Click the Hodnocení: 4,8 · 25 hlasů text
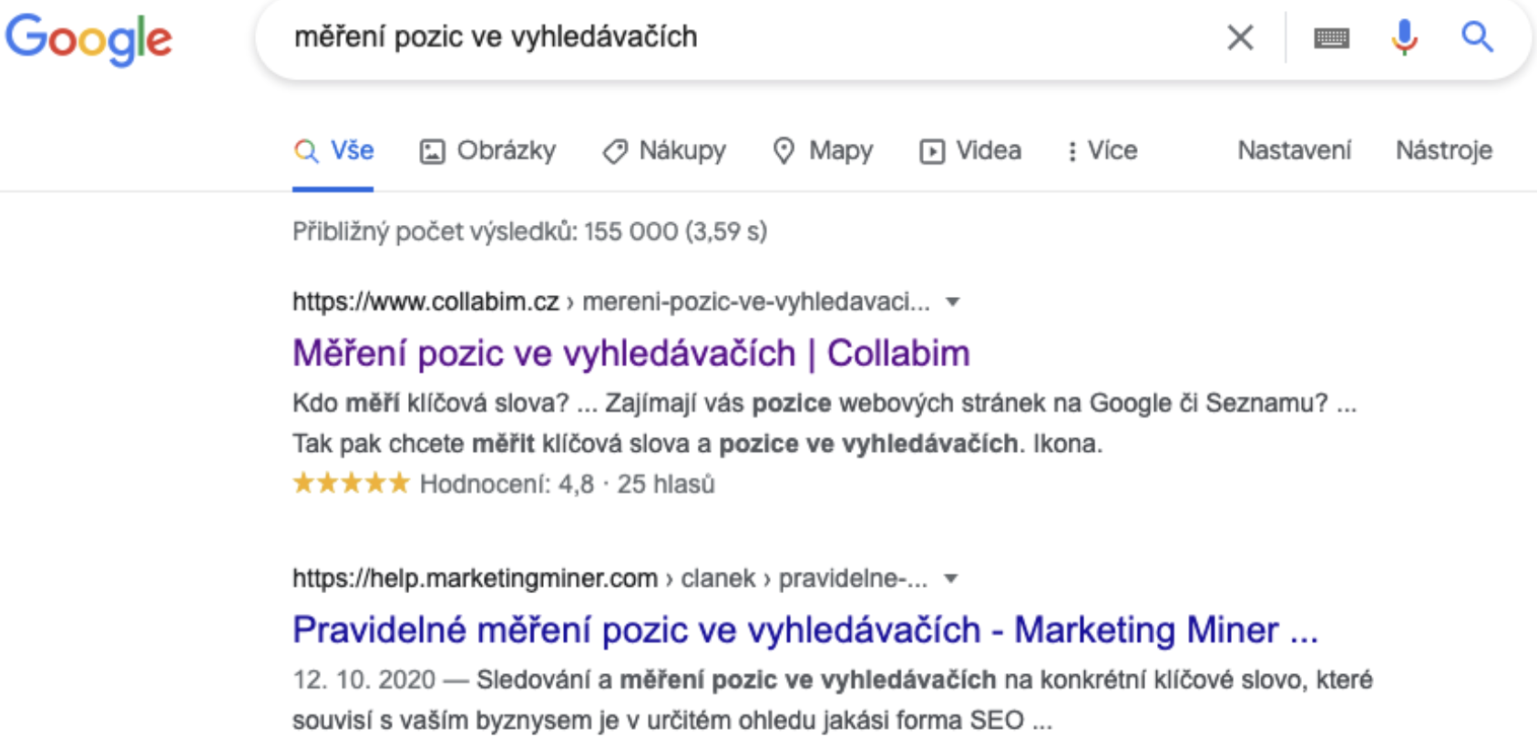Screen dimensions: 1537x747 567,484
